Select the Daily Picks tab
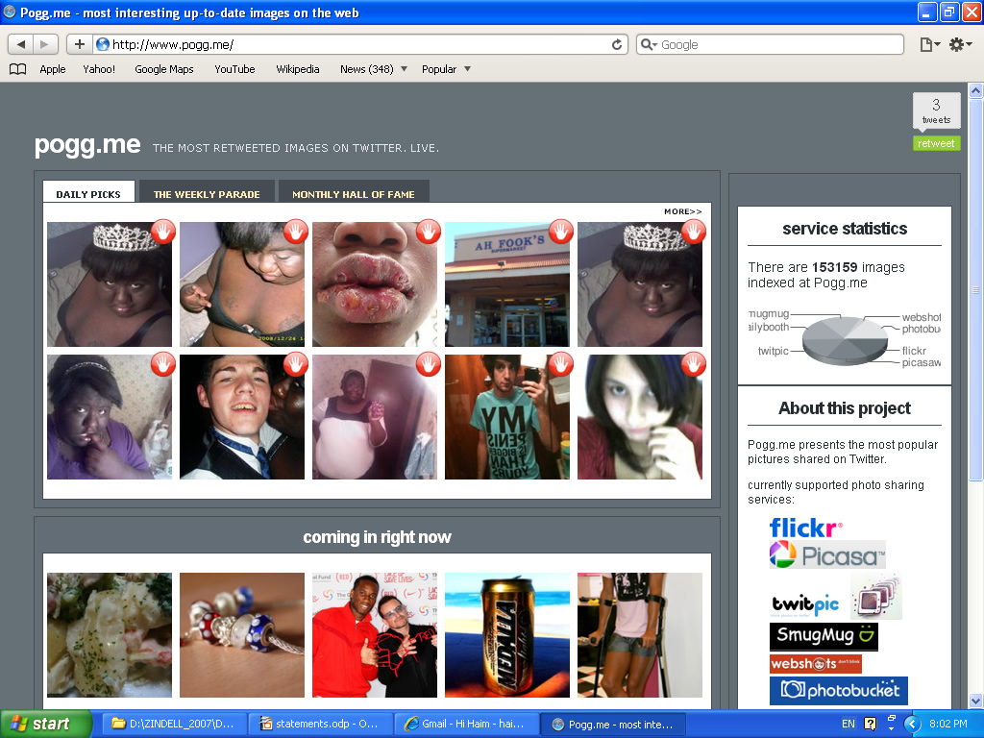The height and width of the screenshot is (738, 984). pos(88,192)
